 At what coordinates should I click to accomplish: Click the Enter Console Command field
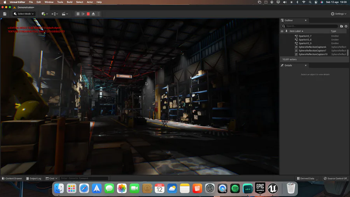(x=84, y=178)
